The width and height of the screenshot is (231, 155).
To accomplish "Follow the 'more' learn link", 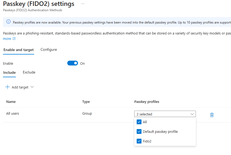I will (7, 39).
